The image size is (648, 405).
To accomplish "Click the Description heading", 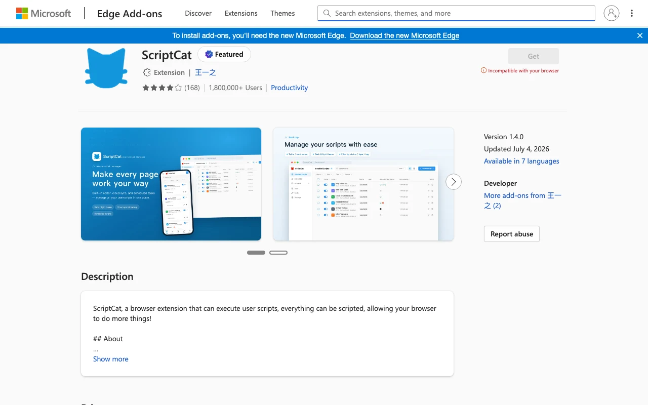I will pyautogui.click(x=107, y=276).
